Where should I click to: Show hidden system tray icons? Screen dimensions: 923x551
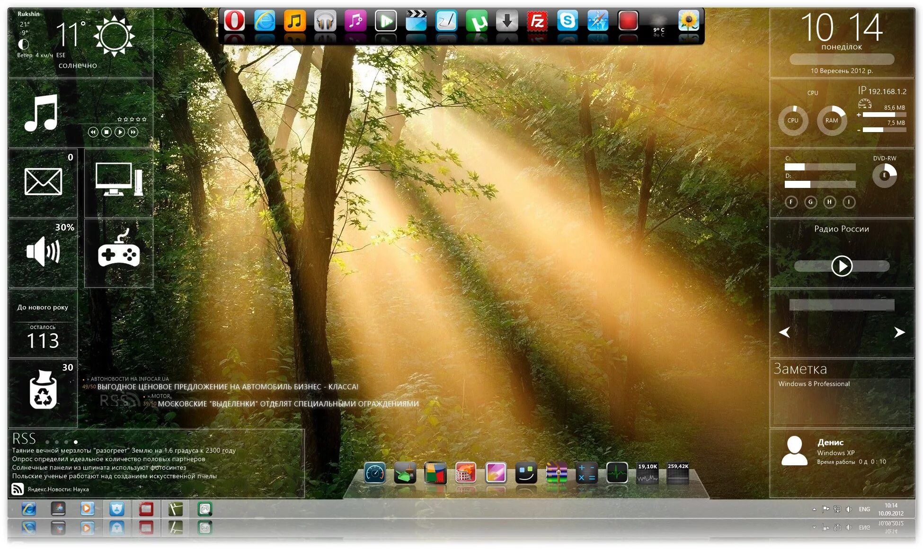(x=814, y=509)
